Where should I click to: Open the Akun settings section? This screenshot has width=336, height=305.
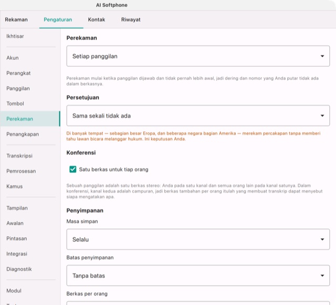click(x=30, y=58)
